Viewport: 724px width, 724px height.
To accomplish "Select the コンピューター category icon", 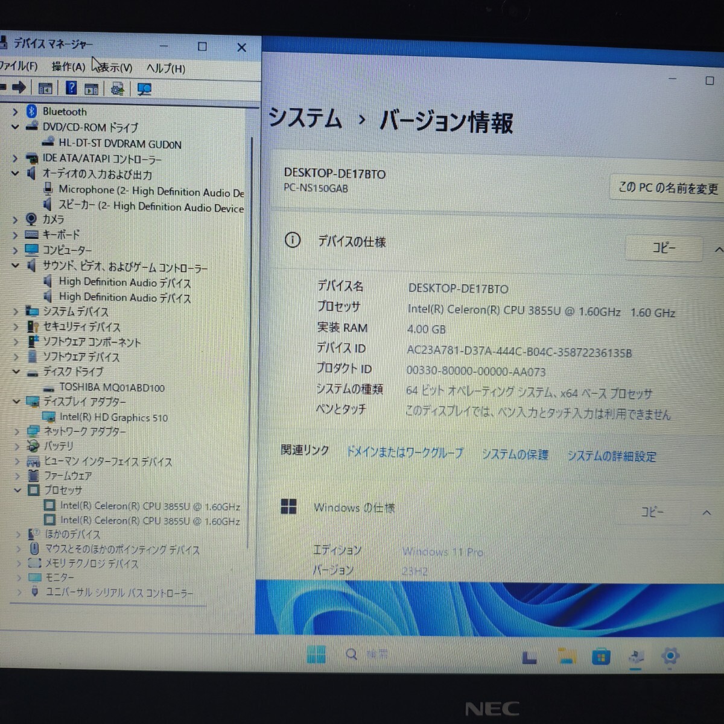I will tap(31, 250).
